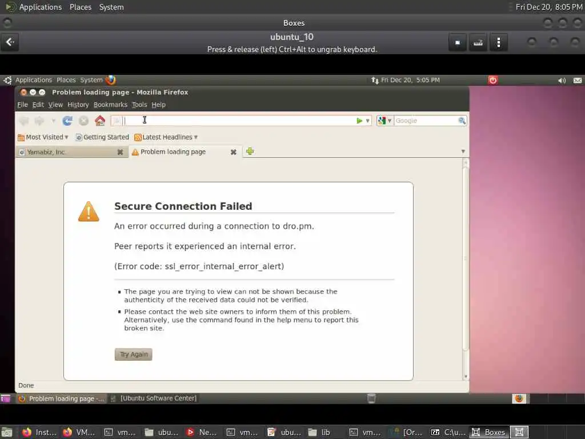This screenshot has height=439, width=585.
Task: Open the Firefox Help menu
Action: (159, 105)
